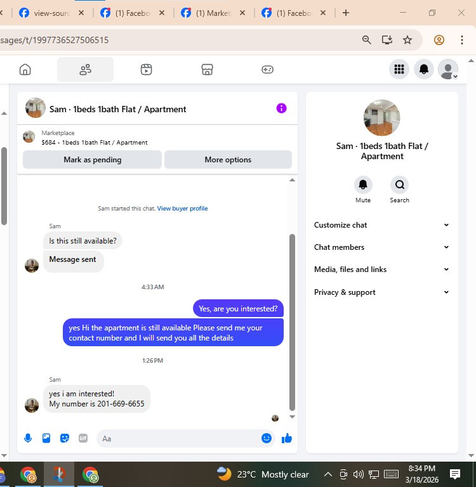Click the Mark as pending button

pyautogui.click(x=92, y=160)
